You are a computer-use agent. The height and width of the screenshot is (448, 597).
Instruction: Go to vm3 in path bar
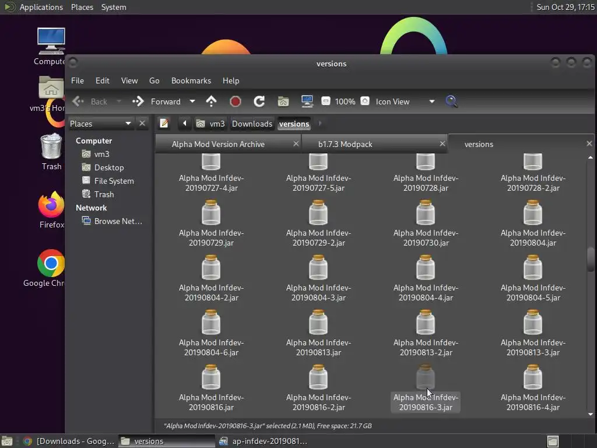[x=211, y=124]
